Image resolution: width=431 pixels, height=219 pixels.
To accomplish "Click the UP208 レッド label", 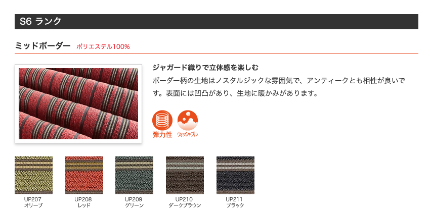I will click(83, 202).
